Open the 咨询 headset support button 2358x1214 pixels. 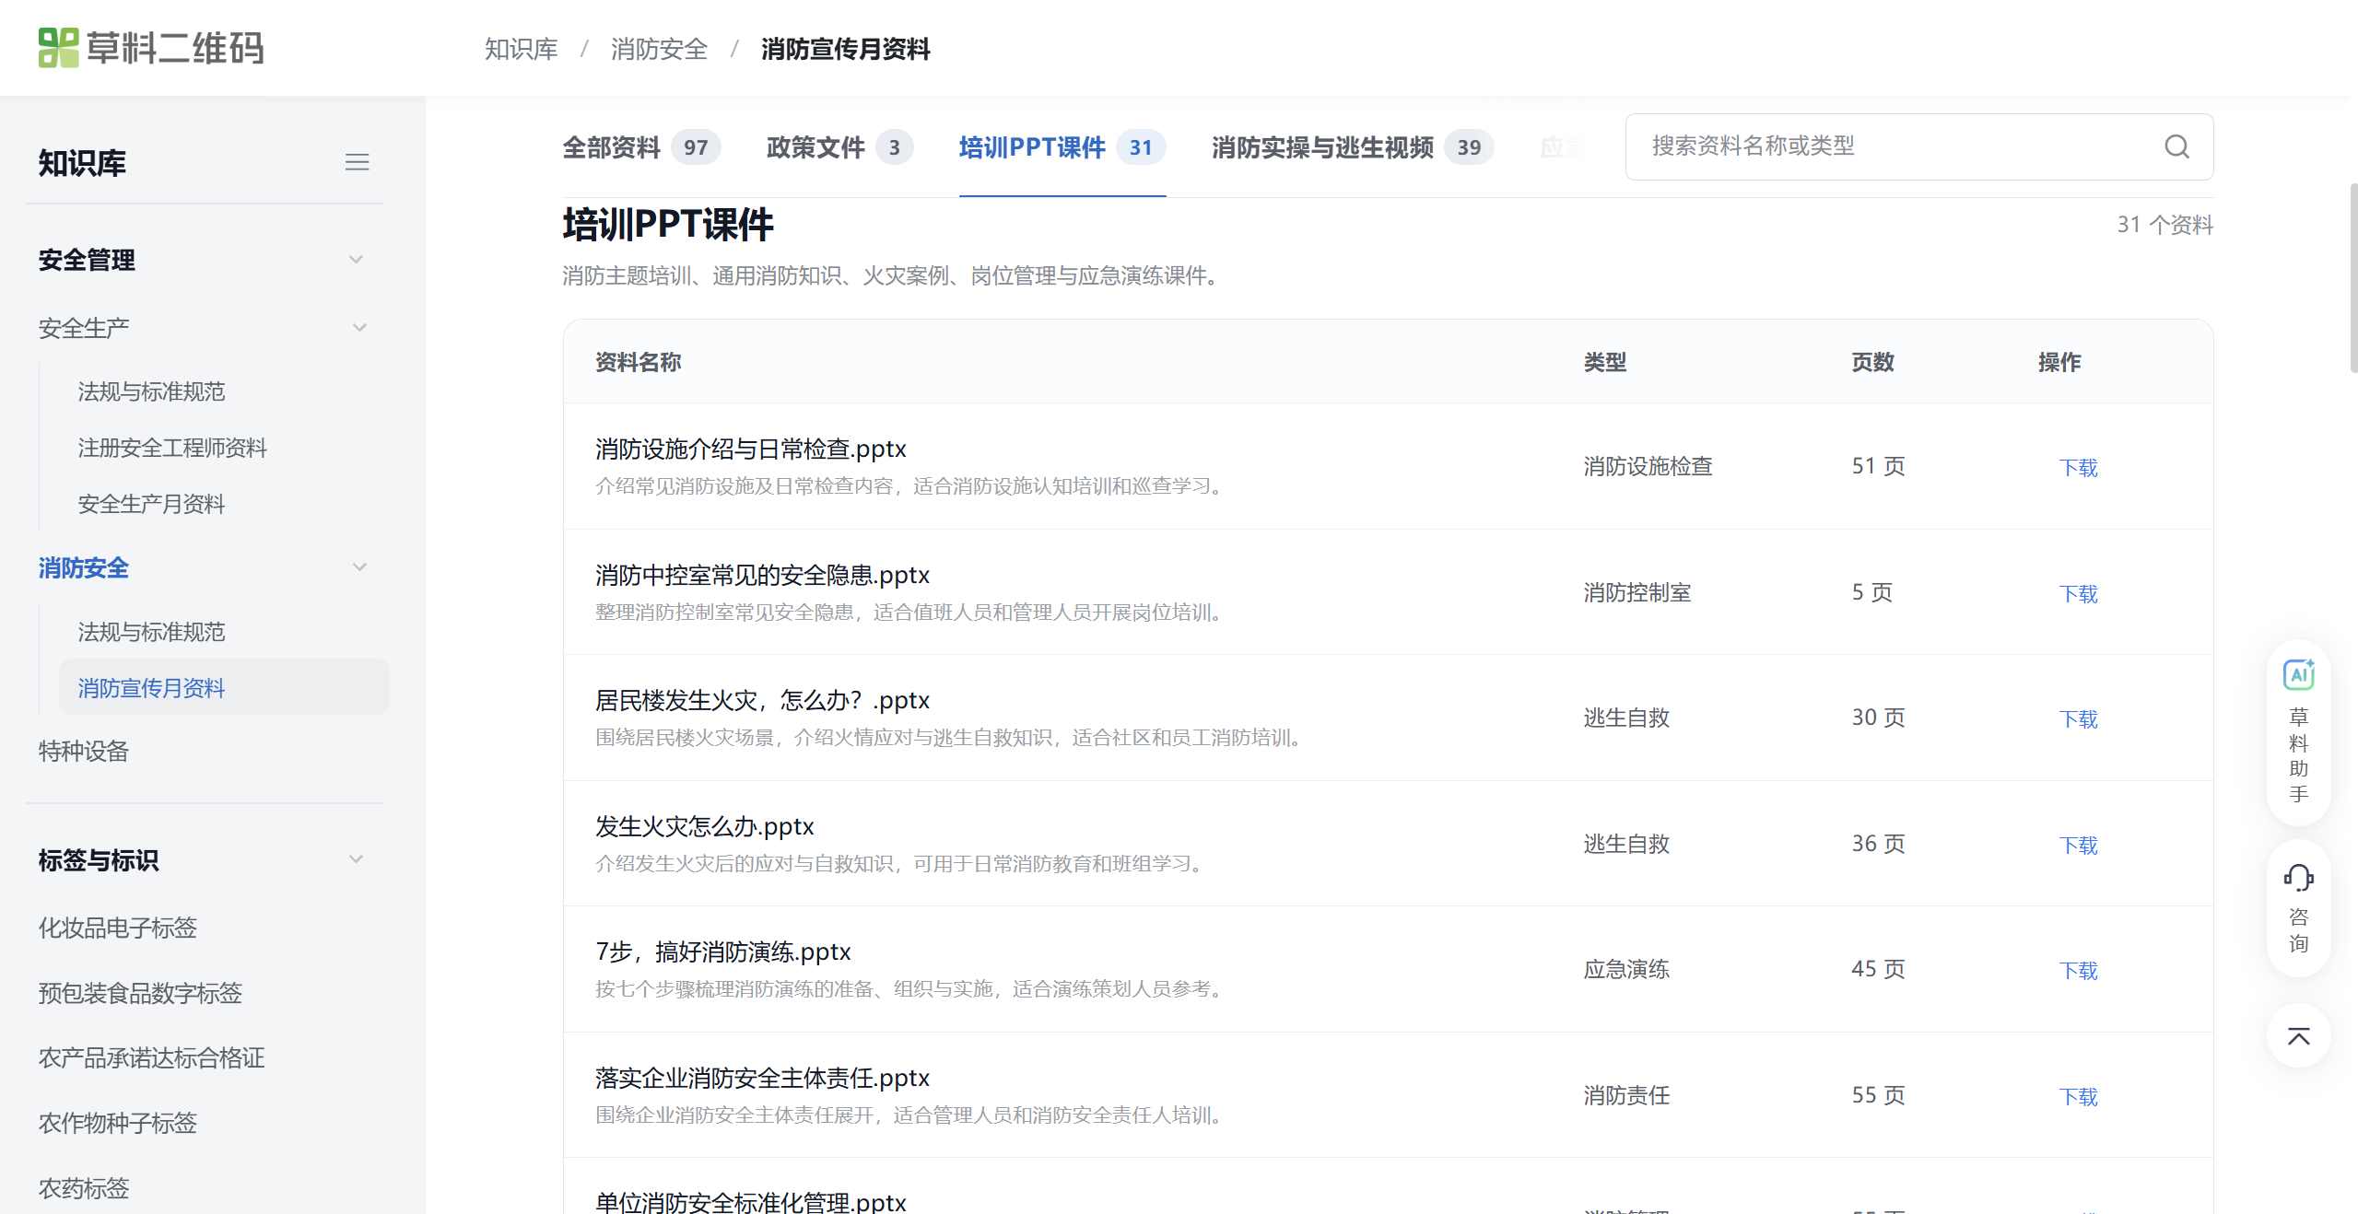pos(2298,908)
